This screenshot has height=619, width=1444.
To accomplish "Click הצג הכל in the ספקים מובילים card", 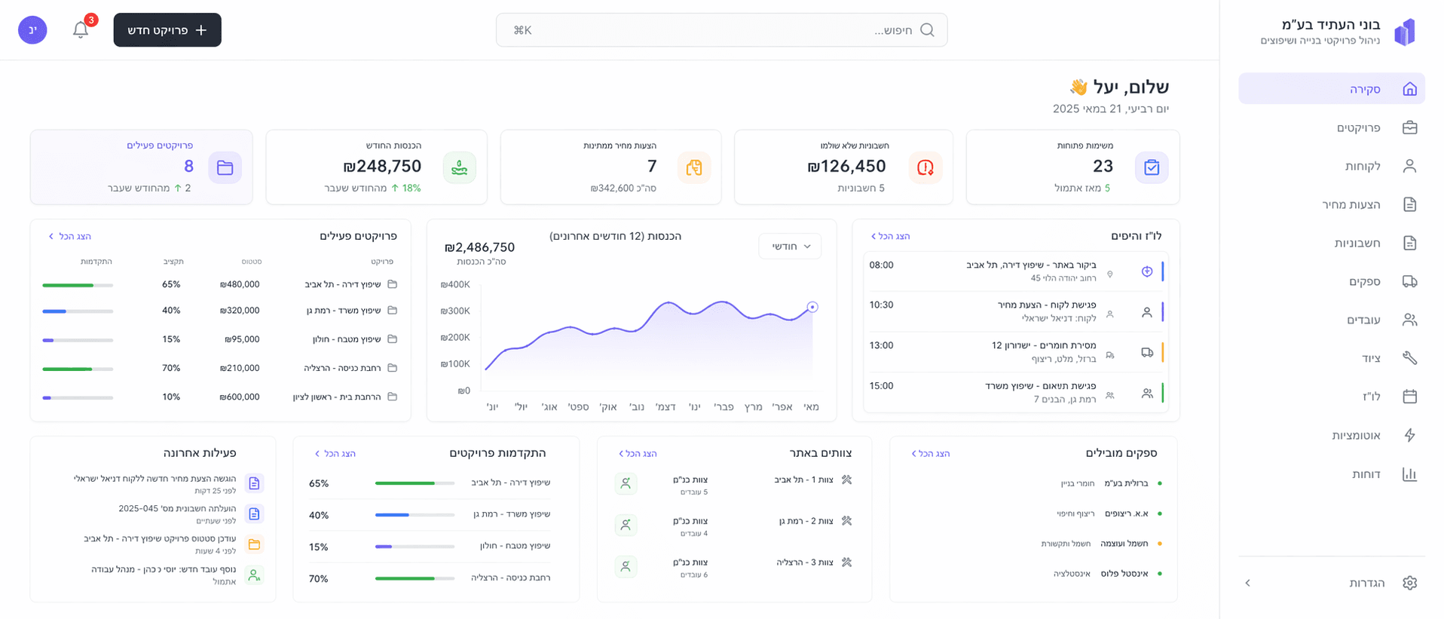I will pos(930,453).
